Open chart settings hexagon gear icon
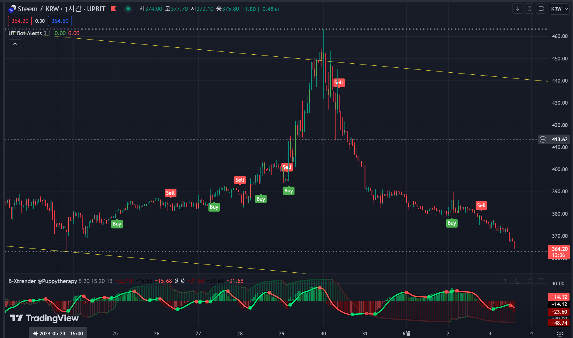573x338 pixels. [560, 333]
